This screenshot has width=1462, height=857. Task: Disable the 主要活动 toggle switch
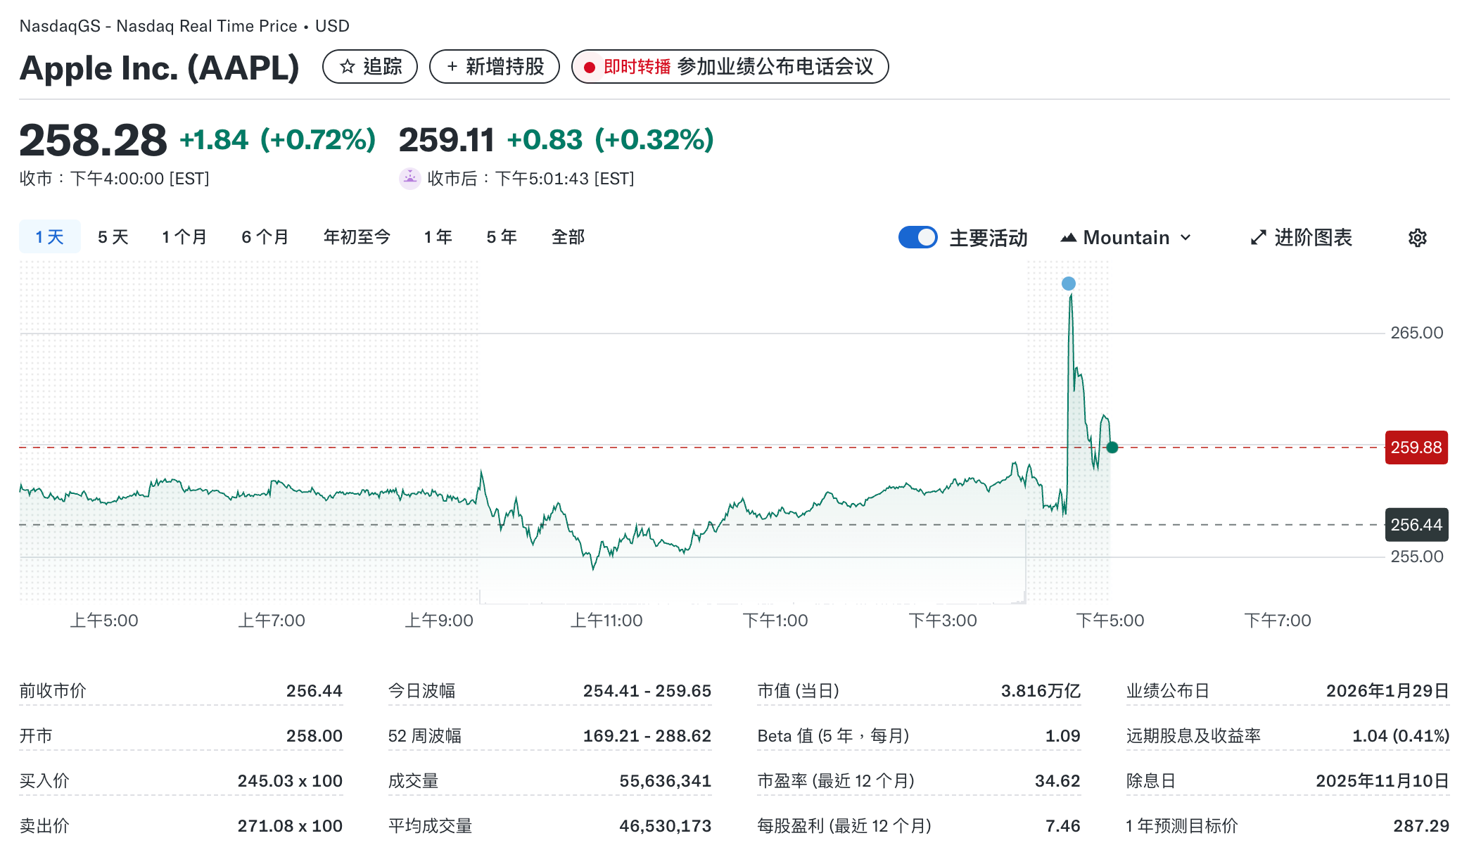917,238
